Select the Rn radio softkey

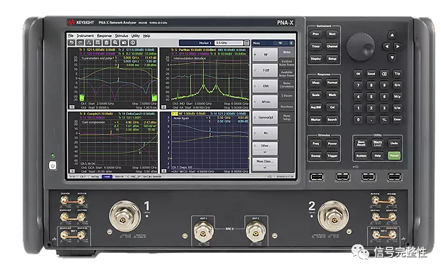(x=265, y=133)
